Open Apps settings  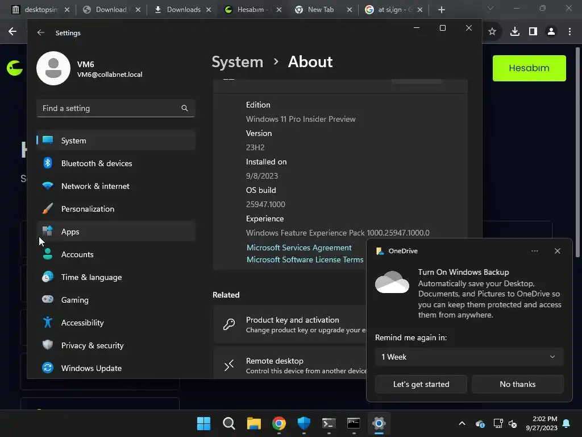(116, 232)
